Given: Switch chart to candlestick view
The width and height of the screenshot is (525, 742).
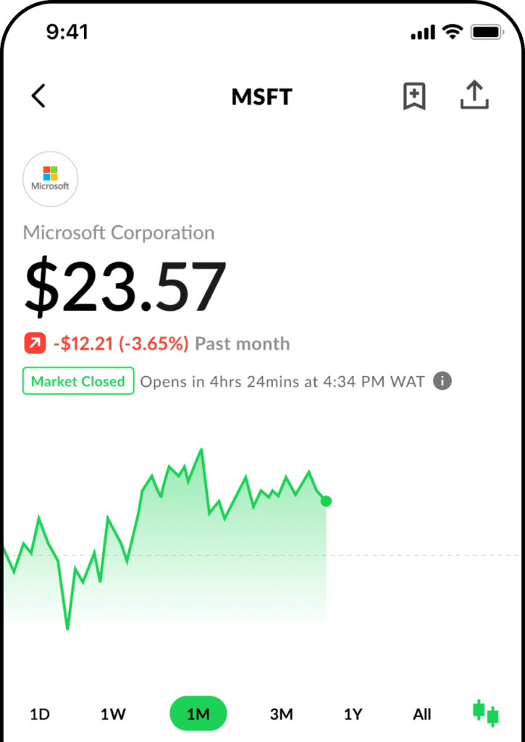Looking at the screenshot, I should click(x=484, y=714).
